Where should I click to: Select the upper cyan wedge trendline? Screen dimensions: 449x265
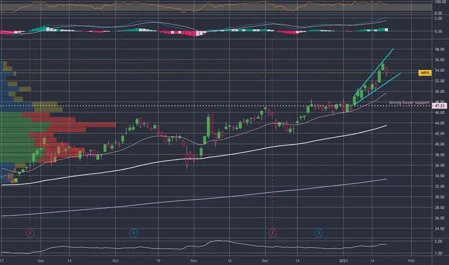coord(374,72)
